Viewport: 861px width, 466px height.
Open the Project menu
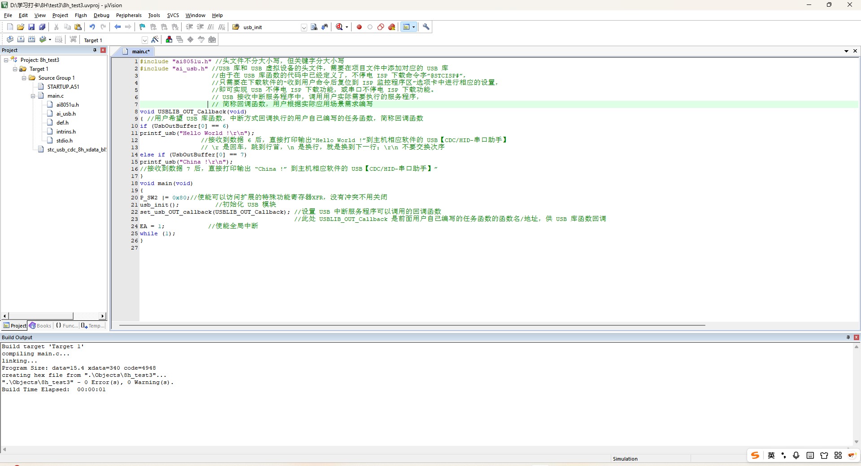pyautogui.click(x=60, y=15)
